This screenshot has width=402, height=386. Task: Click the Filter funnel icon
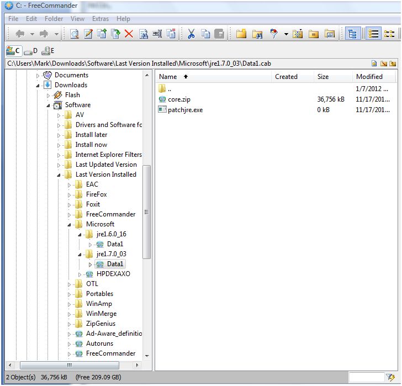tap(274, 34)
